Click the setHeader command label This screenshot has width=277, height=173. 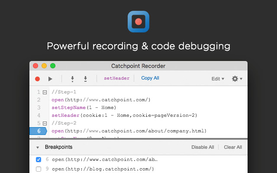tap(116, 78)
